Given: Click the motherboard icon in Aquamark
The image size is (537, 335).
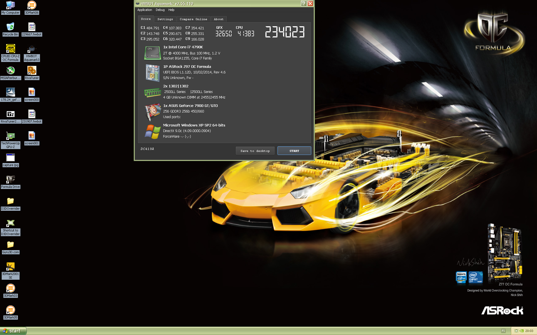Looking at the screenshot, I should [152, 73].
